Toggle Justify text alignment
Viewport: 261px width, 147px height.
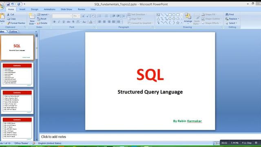click(x=113, y=22)
